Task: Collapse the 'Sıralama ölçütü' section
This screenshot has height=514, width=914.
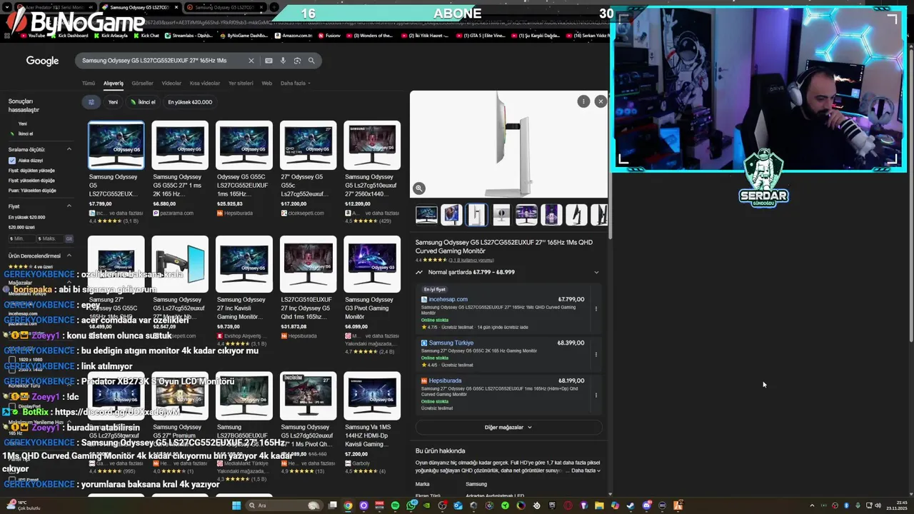Action: pyautogui.click(x=69, y=149)
